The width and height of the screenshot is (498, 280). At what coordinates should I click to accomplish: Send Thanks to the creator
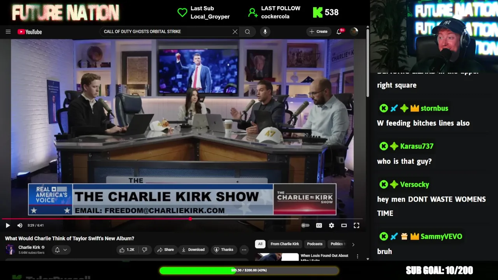[x=224, y=250]
